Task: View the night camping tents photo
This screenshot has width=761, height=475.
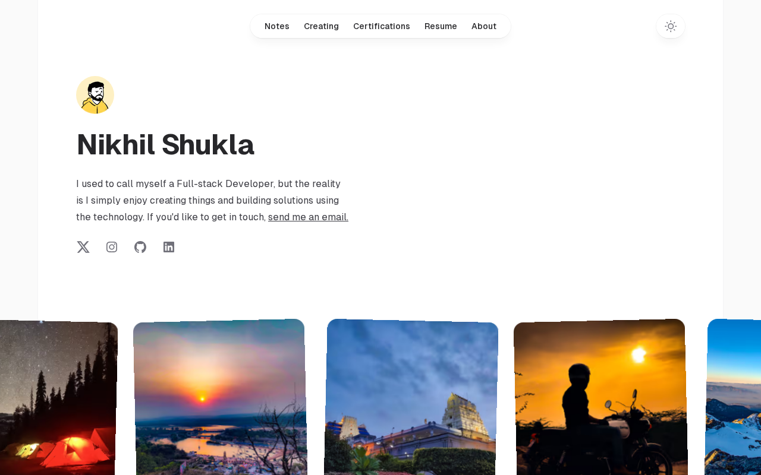Action: [x=58, y=398]
